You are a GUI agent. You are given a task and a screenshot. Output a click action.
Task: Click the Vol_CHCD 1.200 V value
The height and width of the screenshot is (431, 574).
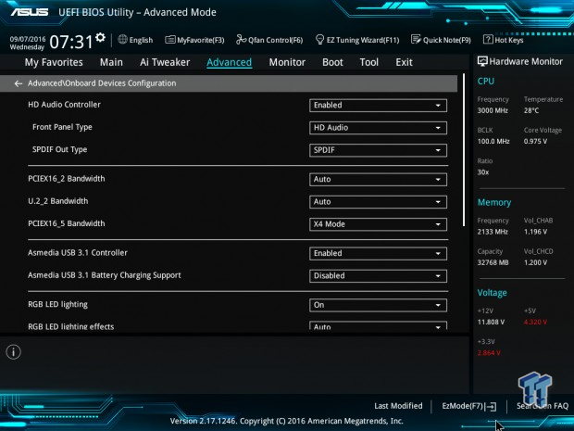coord(535,262)
